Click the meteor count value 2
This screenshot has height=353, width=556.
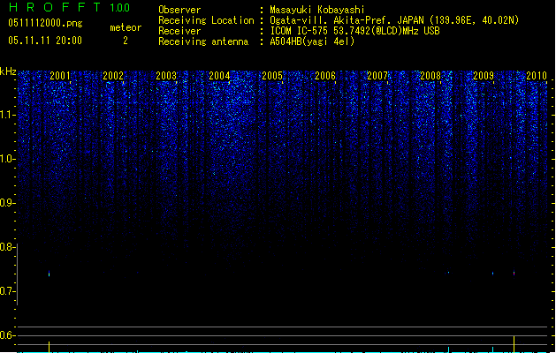point(126,41)
